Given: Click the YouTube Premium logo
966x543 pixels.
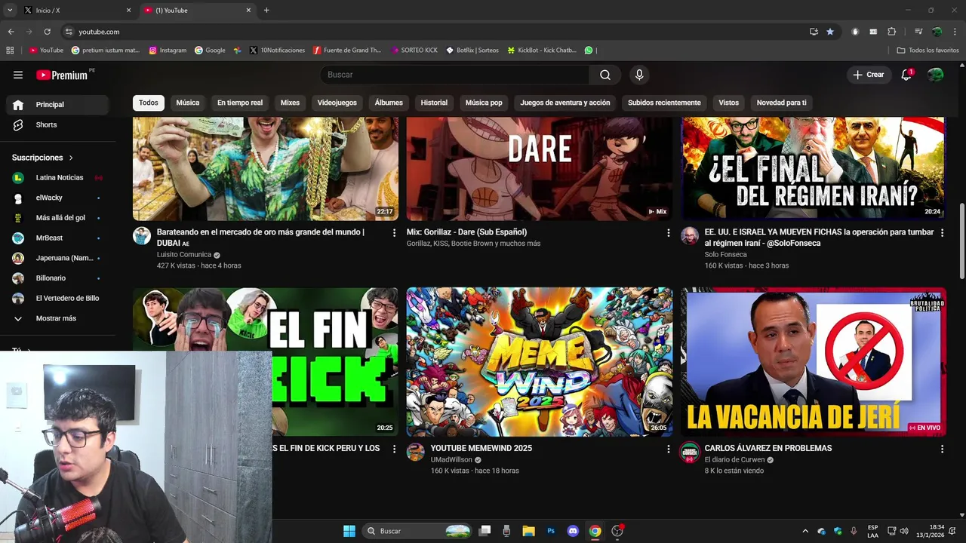Looking at the screenshot, I should pyautogui.click(x=63, y=75).
